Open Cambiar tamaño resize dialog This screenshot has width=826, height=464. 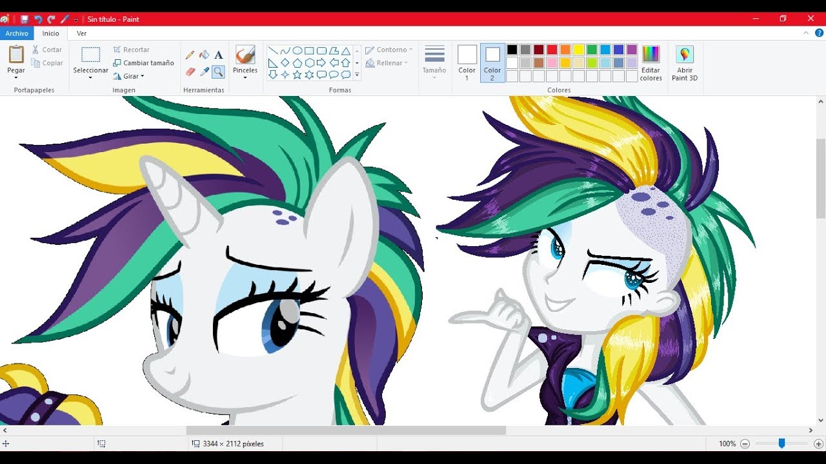click(x=143, y=63)
